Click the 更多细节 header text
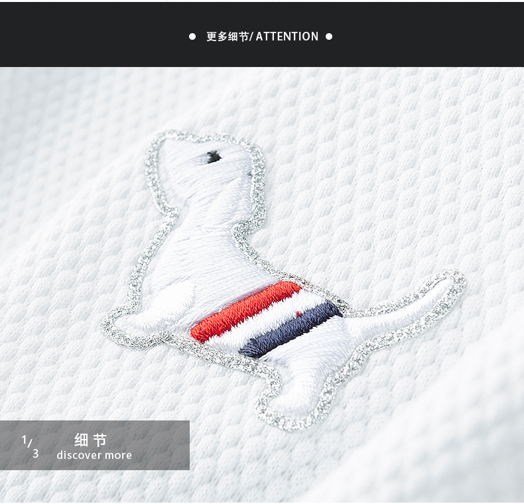 pos(228,36)
